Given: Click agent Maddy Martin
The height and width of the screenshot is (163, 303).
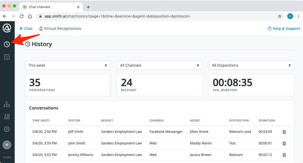Looking at the screenshot, I should [201, 143].
